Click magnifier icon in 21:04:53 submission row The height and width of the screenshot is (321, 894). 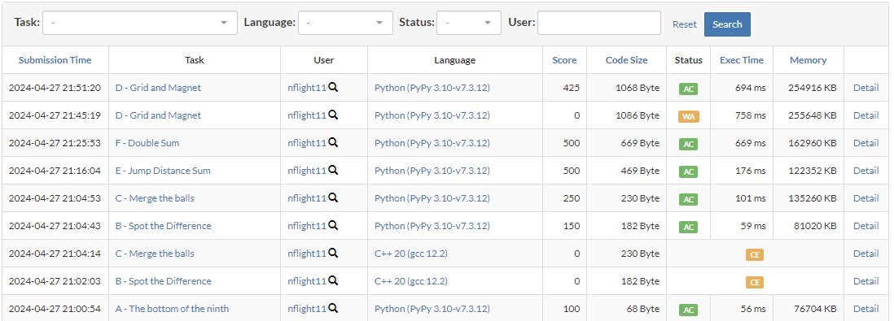click(x=333, y=198)
